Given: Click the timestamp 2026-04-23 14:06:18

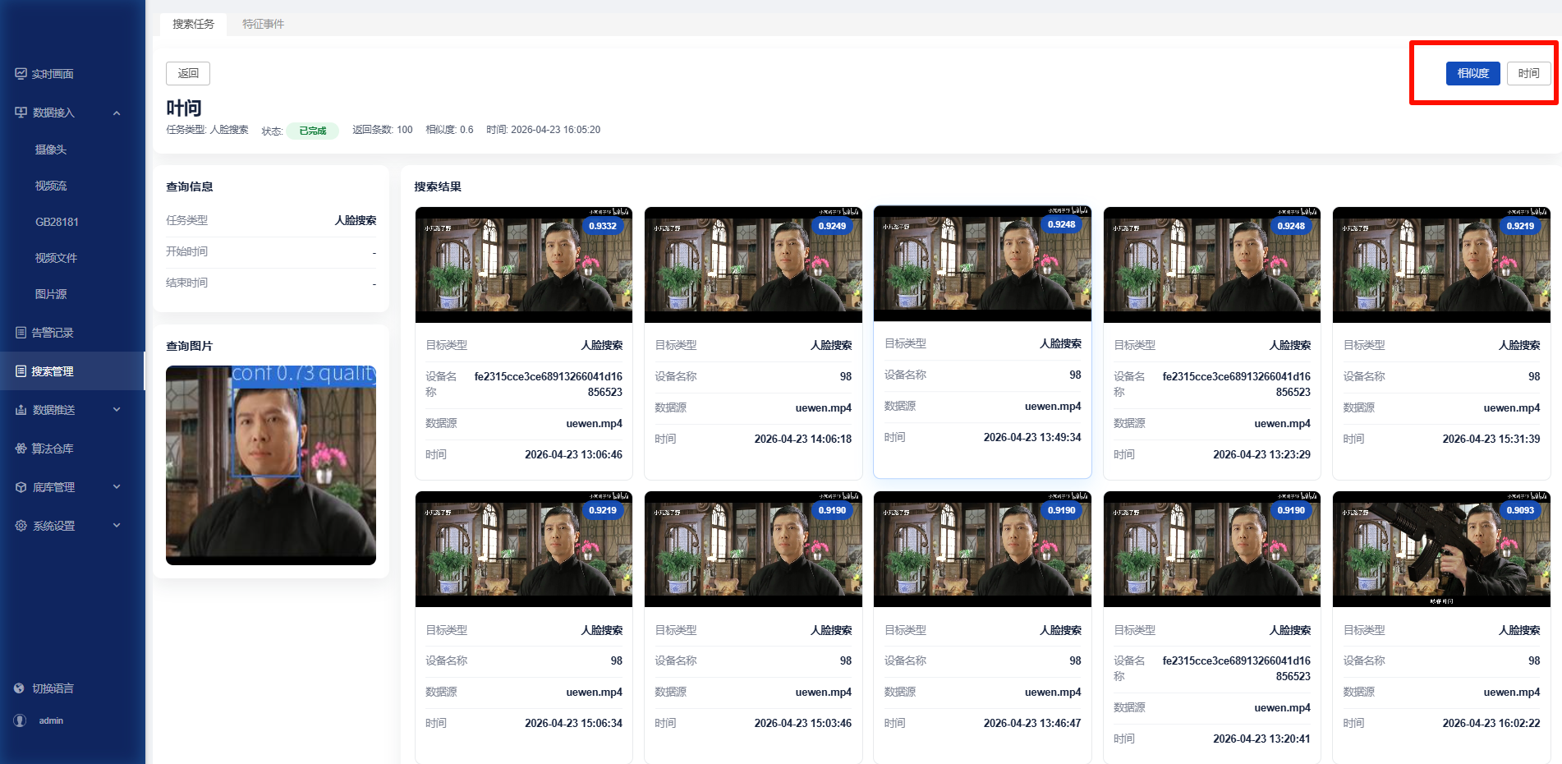Looking at the screenshot, I should click(803, 439).
